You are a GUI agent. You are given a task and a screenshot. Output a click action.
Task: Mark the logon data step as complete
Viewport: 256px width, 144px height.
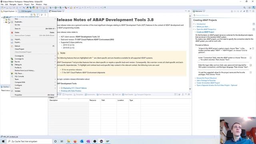click(x=250, y=65)
